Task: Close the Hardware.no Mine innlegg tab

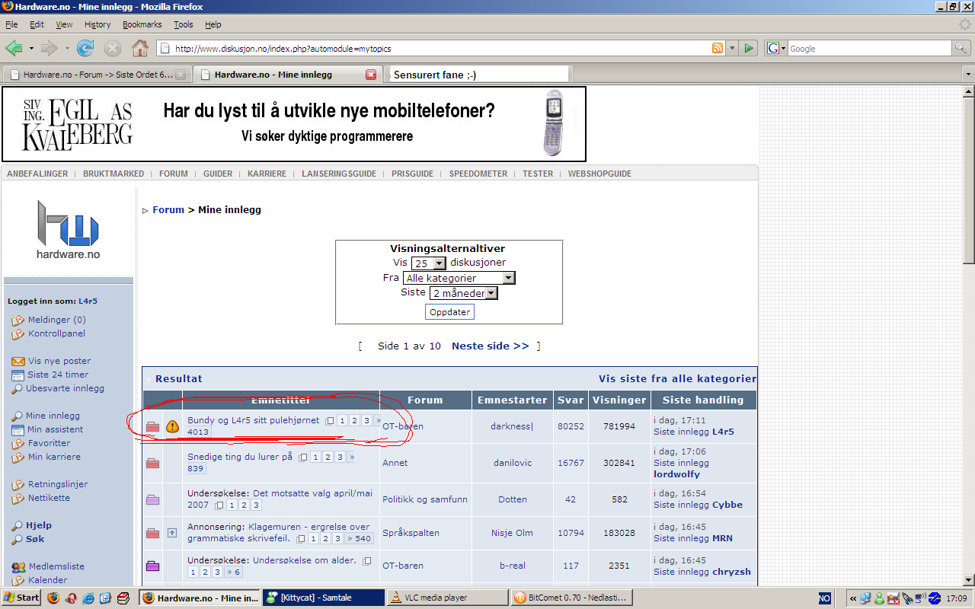Action: point(371,75)
